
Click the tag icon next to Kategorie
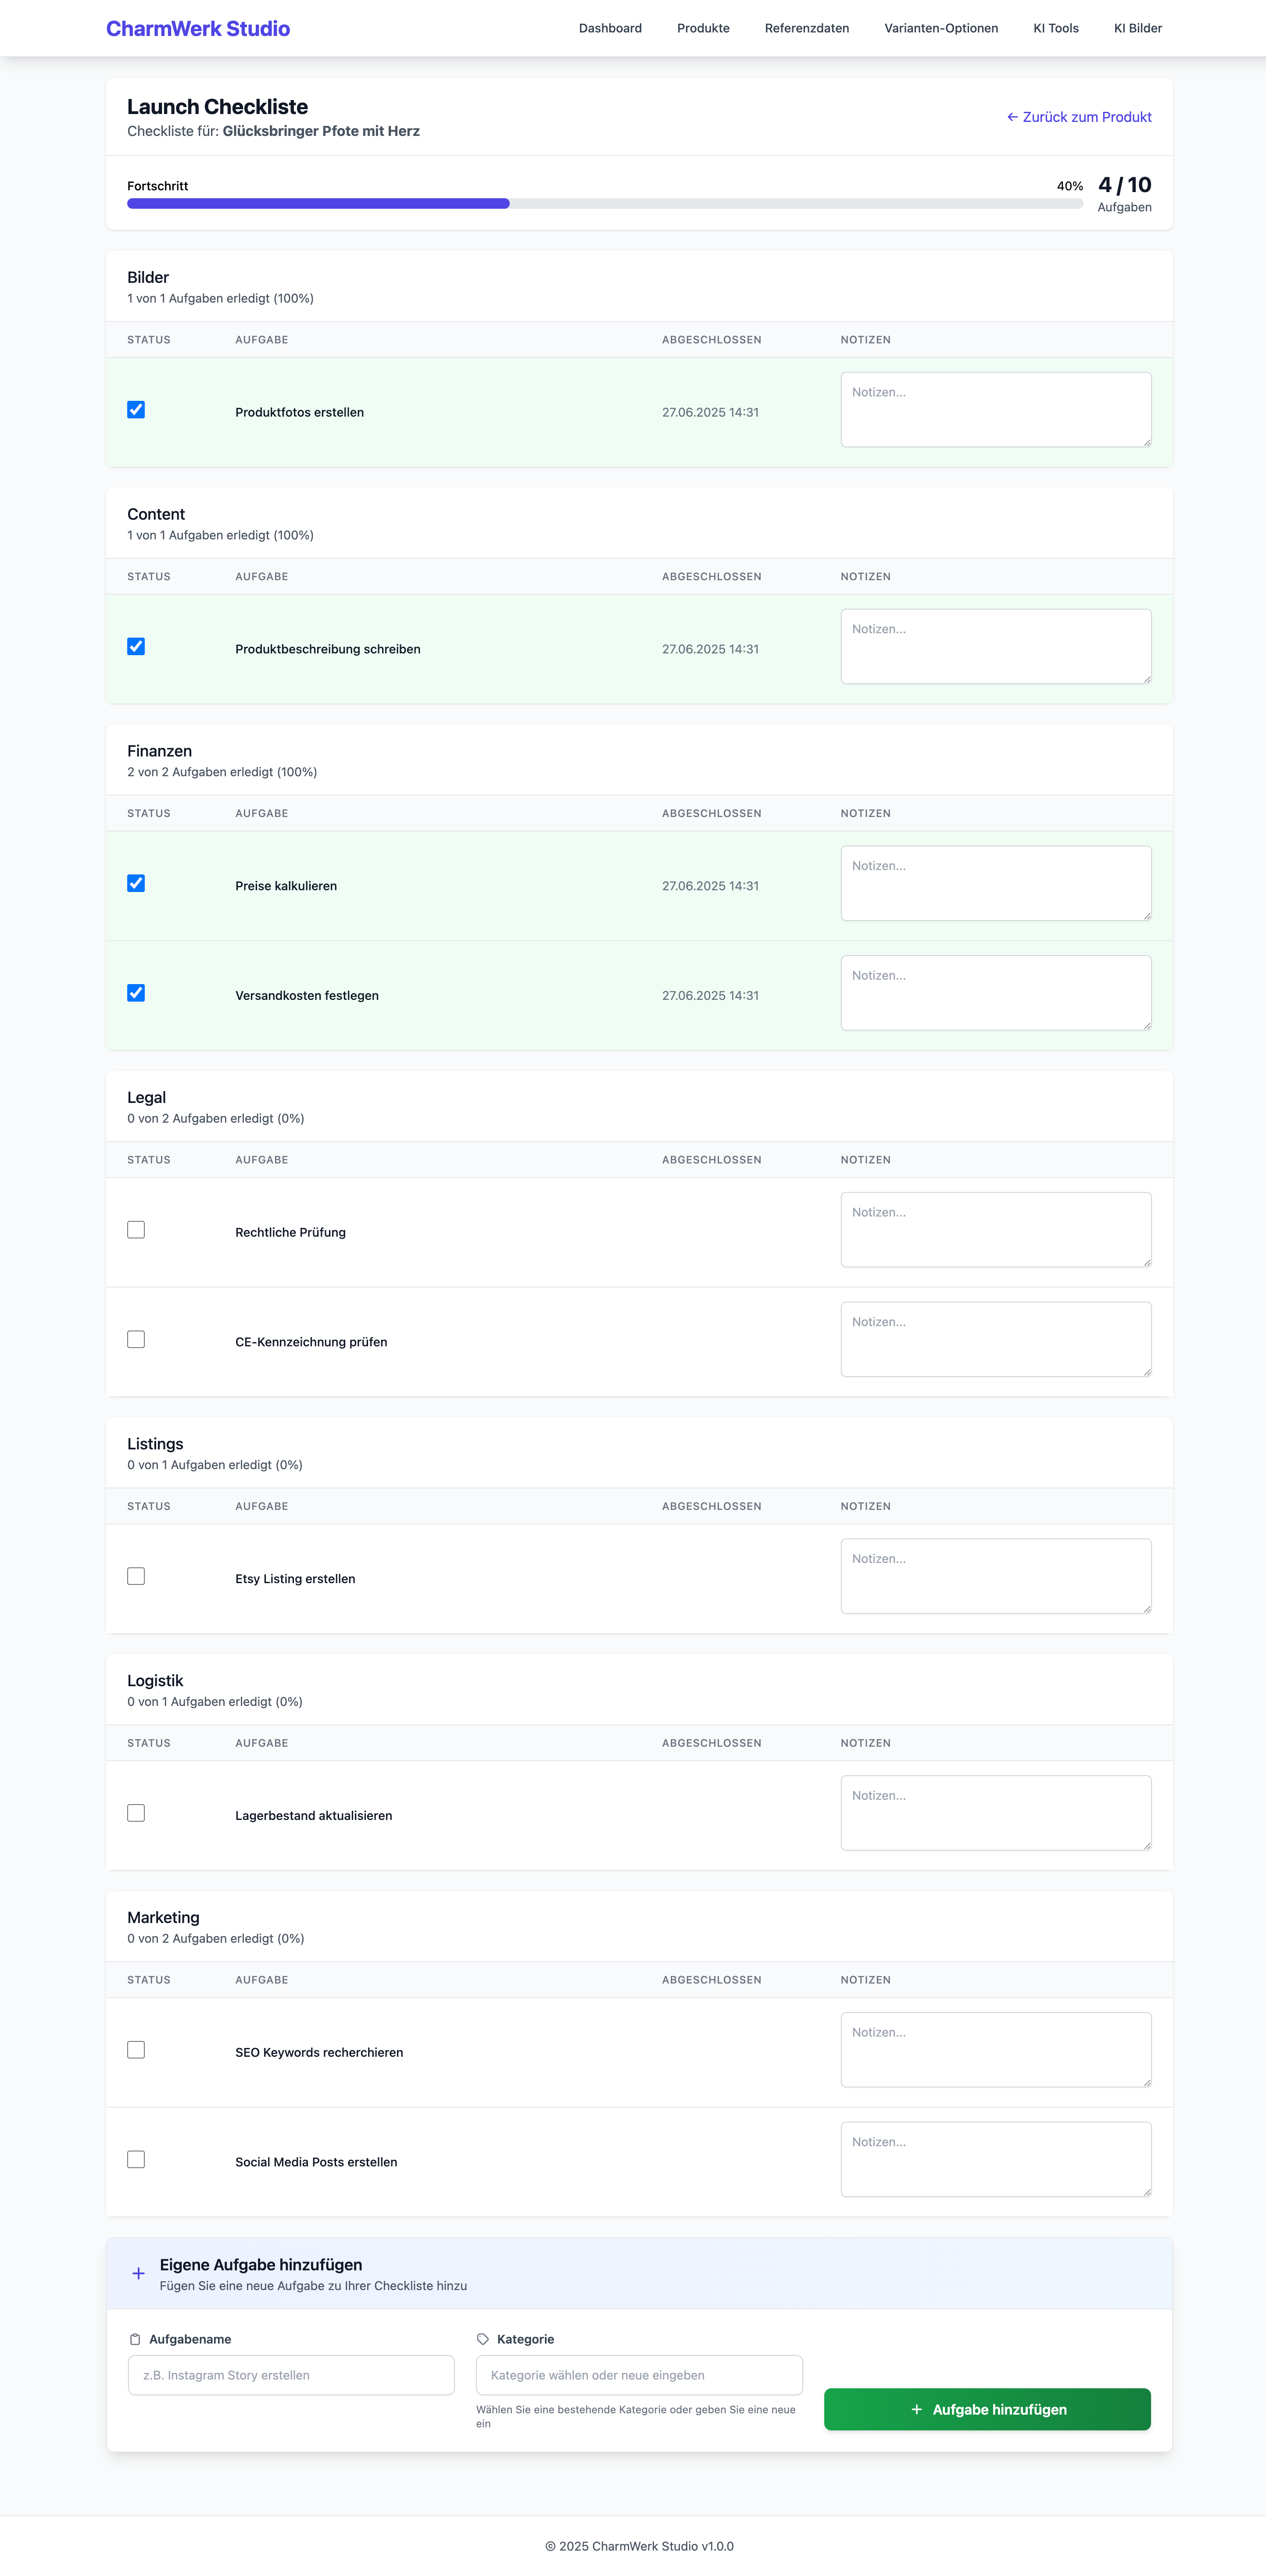[483, 2339]
